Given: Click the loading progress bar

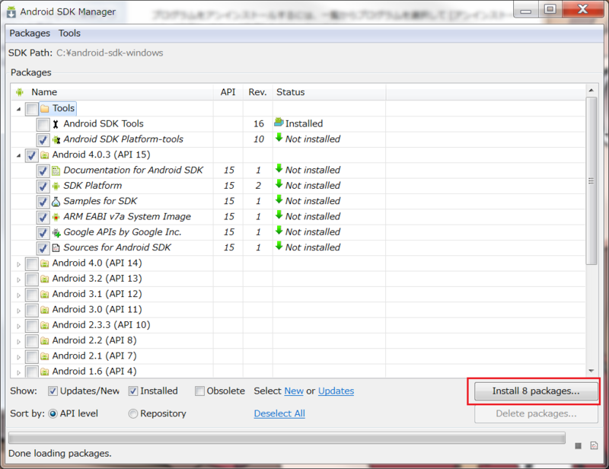Looking at the screenshot, I should (287, 438).
